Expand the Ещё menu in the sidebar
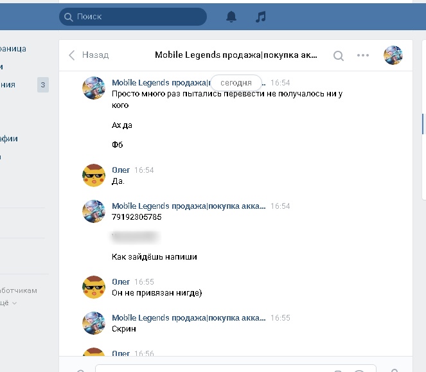 point(8,303)
